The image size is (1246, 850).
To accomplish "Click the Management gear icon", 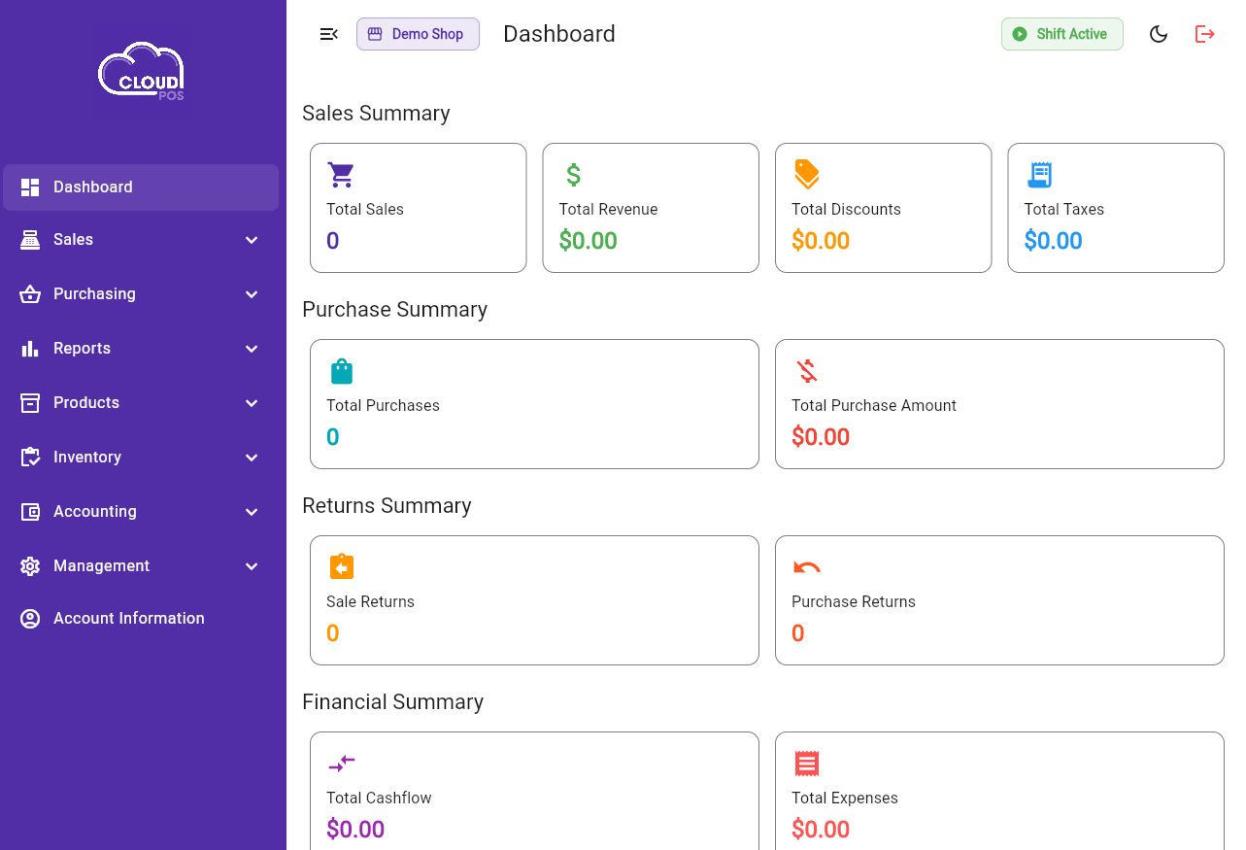I will point(30,566).
